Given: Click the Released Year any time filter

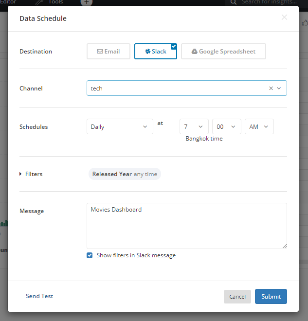Looking at the screenshot, I should pyautogui.click(x=125, y=174).
